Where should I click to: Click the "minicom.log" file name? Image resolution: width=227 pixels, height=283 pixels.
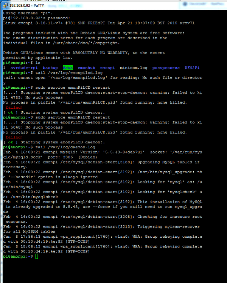click(x=134, y=68)
